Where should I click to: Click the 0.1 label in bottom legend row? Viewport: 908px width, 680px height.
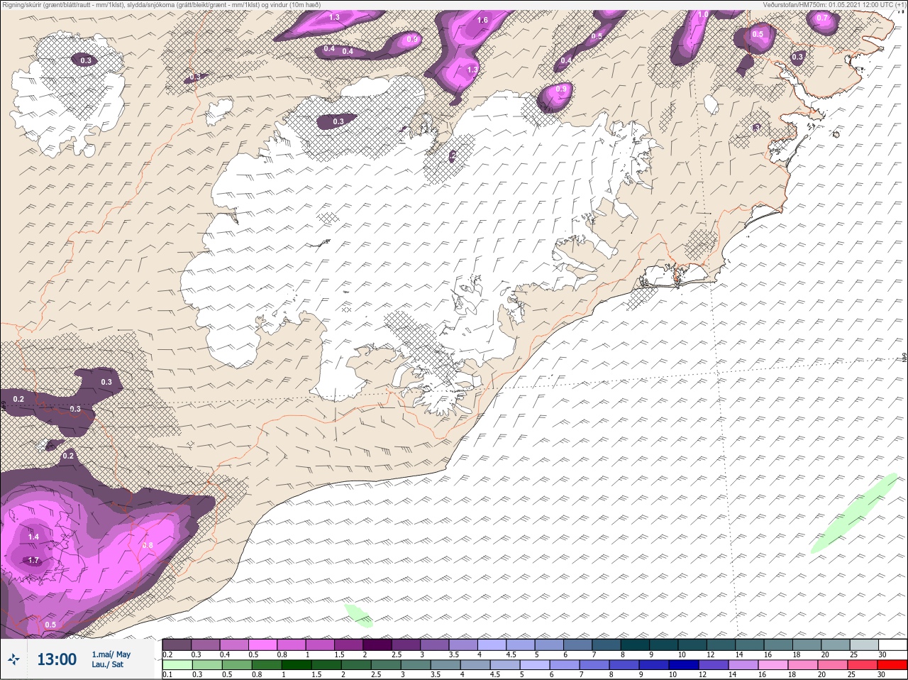tap(167, 675)
